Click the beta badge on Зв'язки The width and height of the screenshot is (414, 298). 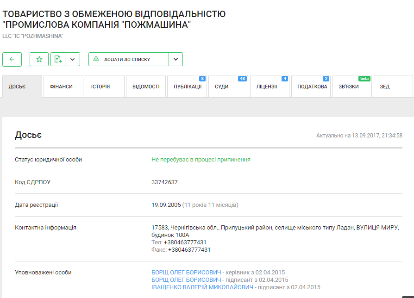tap(365, 79)
